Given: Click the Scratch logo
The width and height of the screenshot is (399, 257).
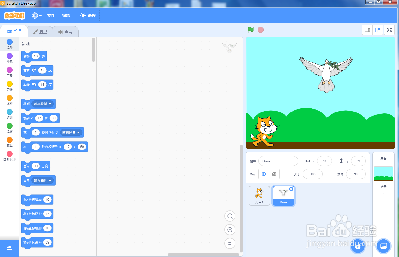Looking at the screenshot, I should (x=14, y=16).
